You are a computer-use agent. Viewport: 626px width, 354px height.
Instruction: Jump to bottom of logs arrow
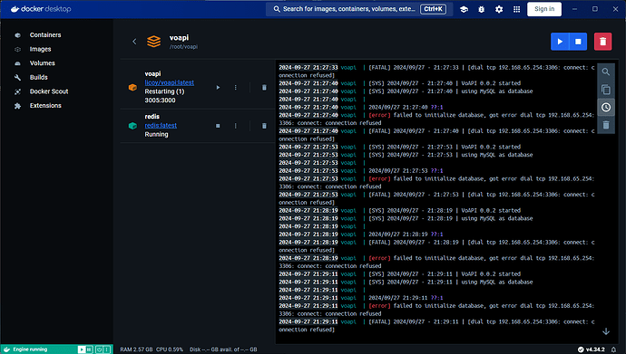[606, 331]
